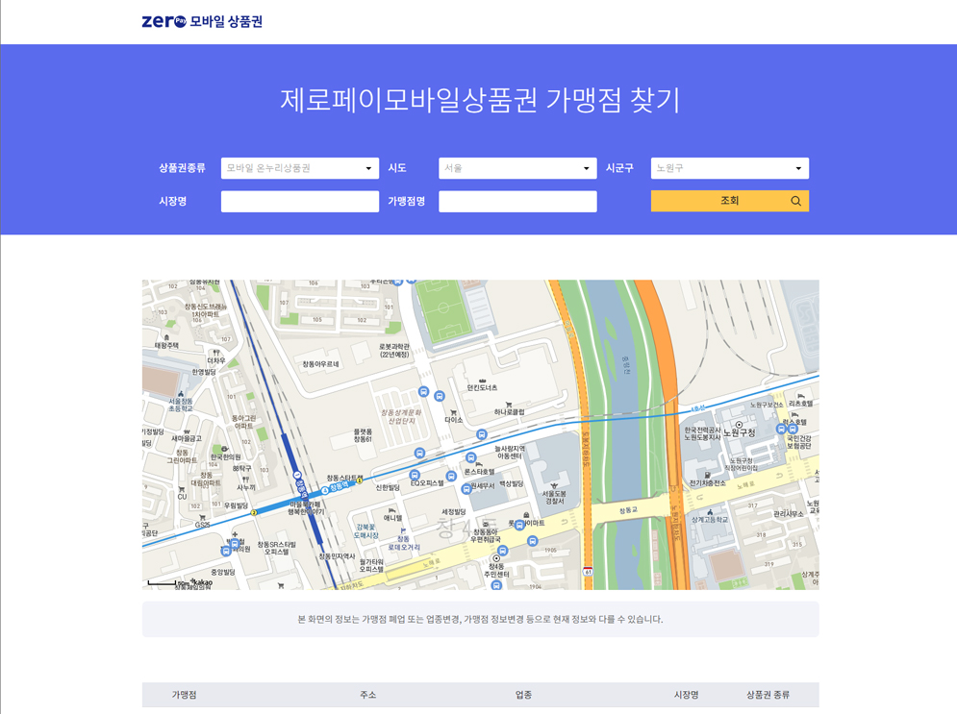
Task: Click the 가맹점 column header in results table
Action: [x=183, y=694]
